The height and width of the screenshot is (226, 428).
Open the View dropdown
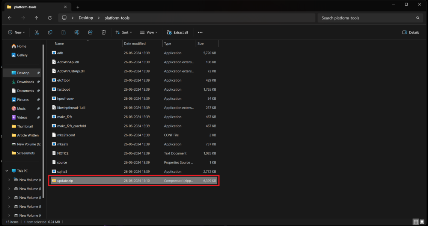(x=149, y=33)
